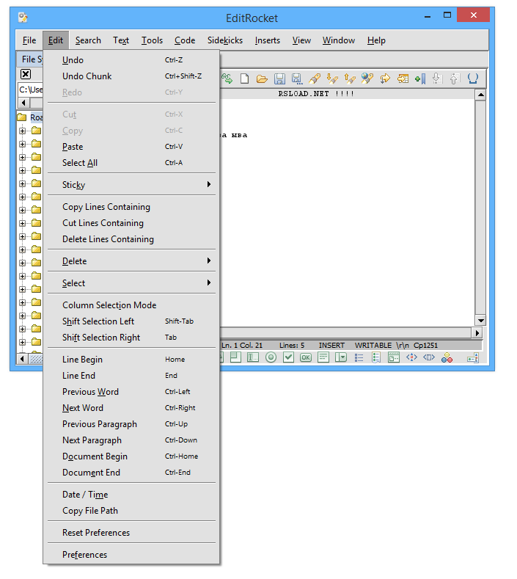Image resolution: width=517 pixels, height=579 pixels.
Task: Click the Line Begin entry
Action: (131, 360)
